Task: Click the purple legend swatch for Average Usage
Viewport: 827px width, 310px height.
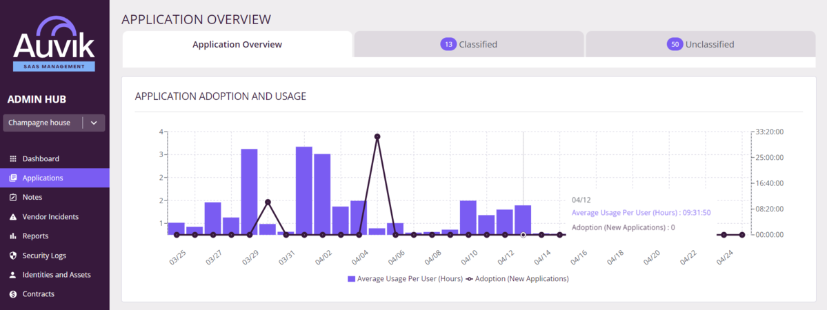Action: click(x=352, y=279)
